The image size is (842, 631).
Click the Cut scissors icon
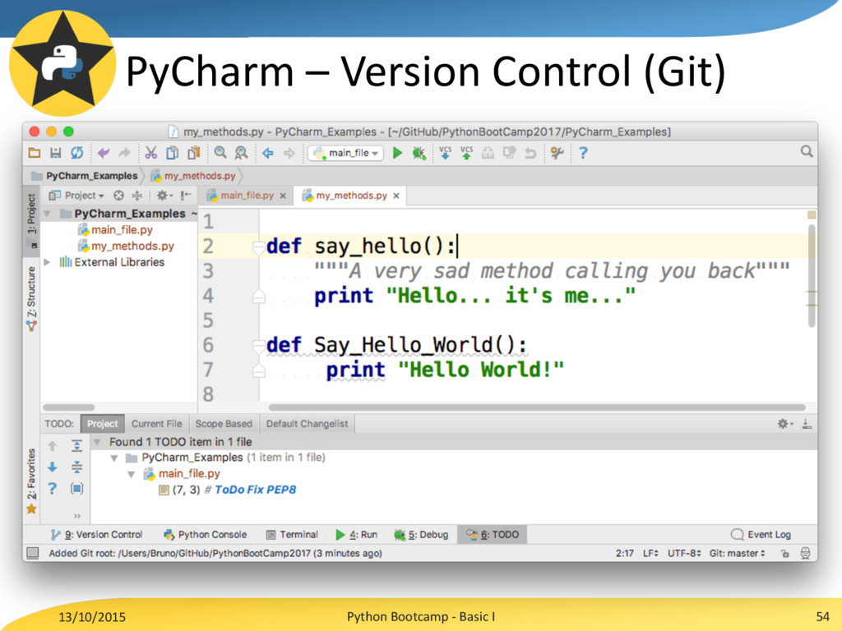[x=151, y=153]
